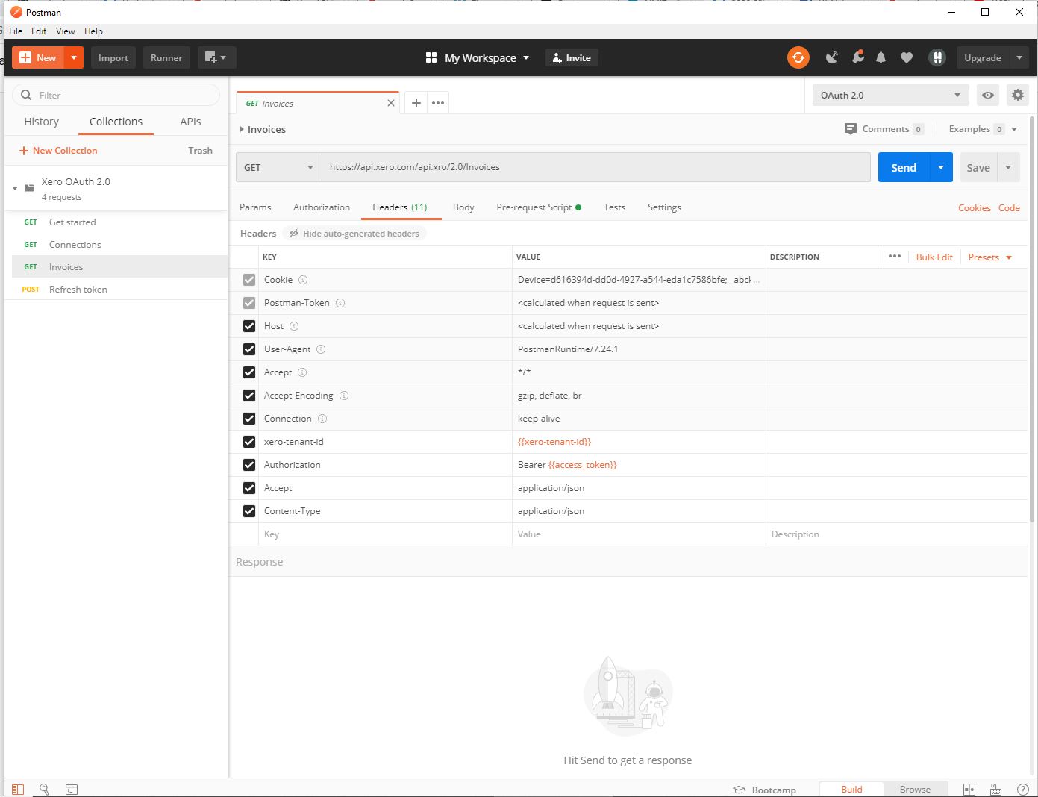Click the Runner button
Viewport: 1038px width, 797px height.
(x=166, y=57)
